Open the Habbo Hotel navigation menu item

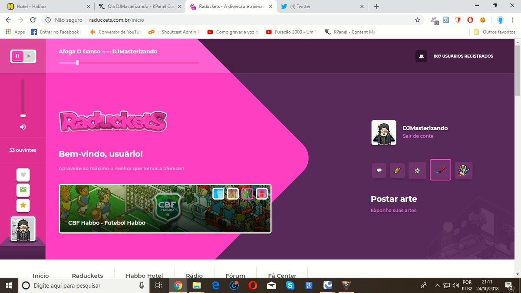[x=145, y=276]
